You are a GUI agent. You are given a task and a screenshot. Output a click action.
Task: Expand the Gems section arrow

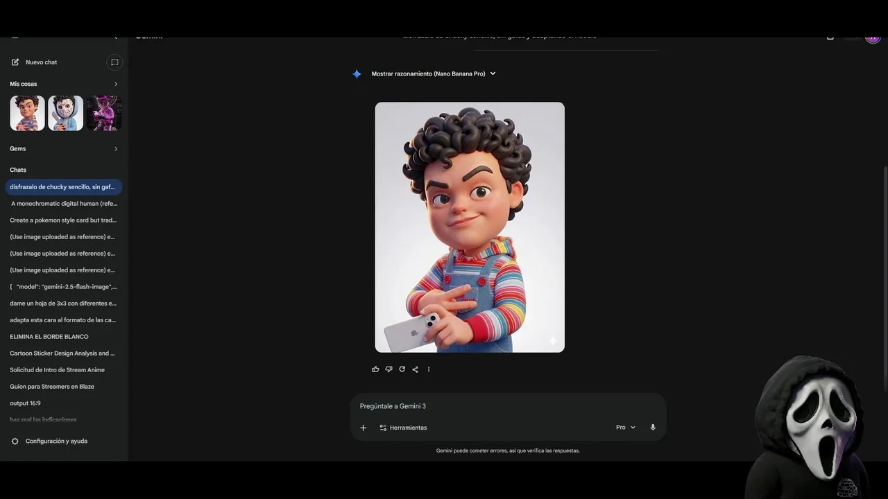click(x=116, y=149)
